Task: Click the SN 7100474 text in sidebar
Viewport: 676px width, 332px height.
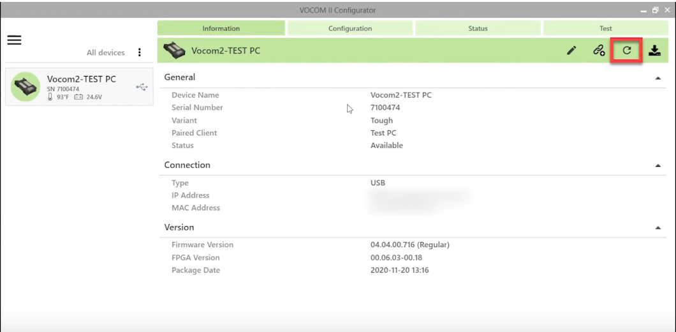Action: pyautogui.click(x=63, y=89)
